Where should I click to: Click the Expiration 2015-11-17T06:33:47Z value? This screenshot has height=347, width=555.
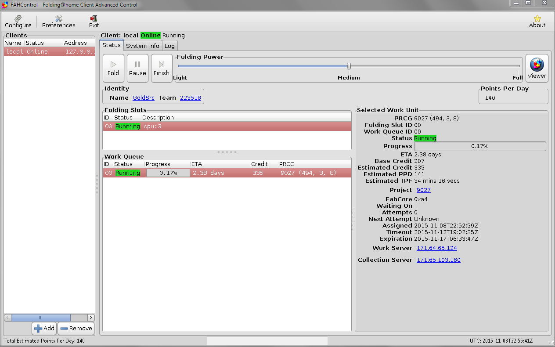[x=446, y=239]
